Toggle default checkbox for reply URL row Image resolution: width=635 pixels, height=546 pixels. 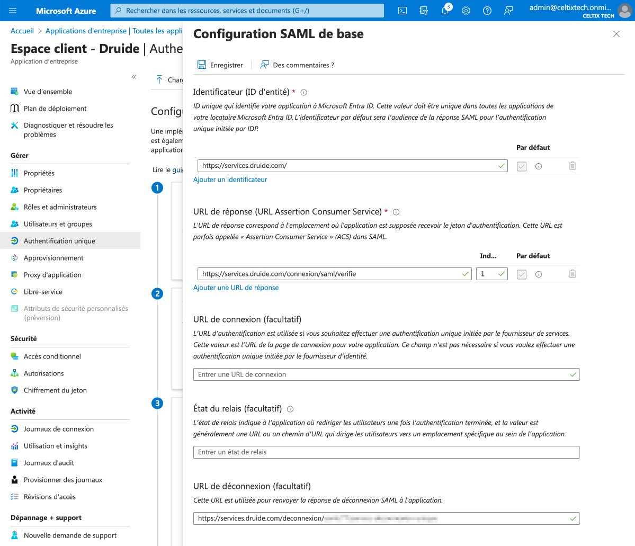pyautogui.click(x=522, y=274)
